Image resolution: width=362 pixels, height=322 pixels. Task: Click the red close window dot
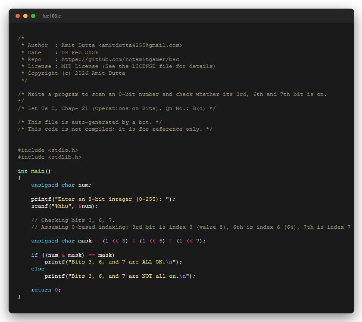coord(18,16)
